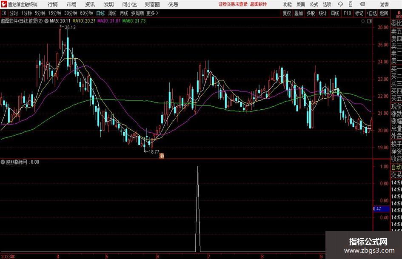Click the 通达信 red logo icon
Viewport: 402px width, 259px height.
coord(3,4)
